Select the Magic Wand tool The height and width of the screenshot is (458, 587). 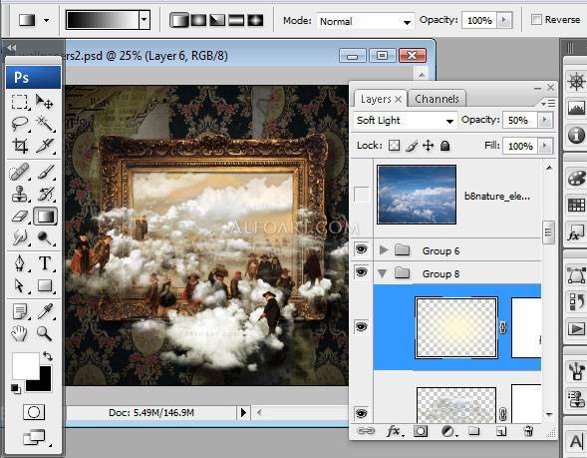[45, 124]
